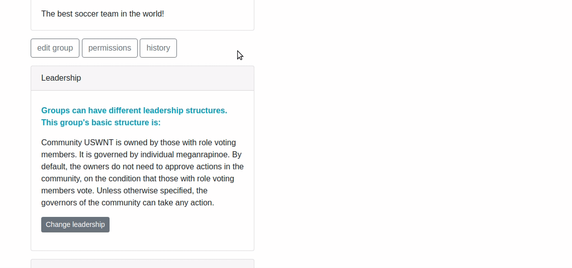View the group history
The width and height of the screenshot is (572, 268).
[158, 48]
